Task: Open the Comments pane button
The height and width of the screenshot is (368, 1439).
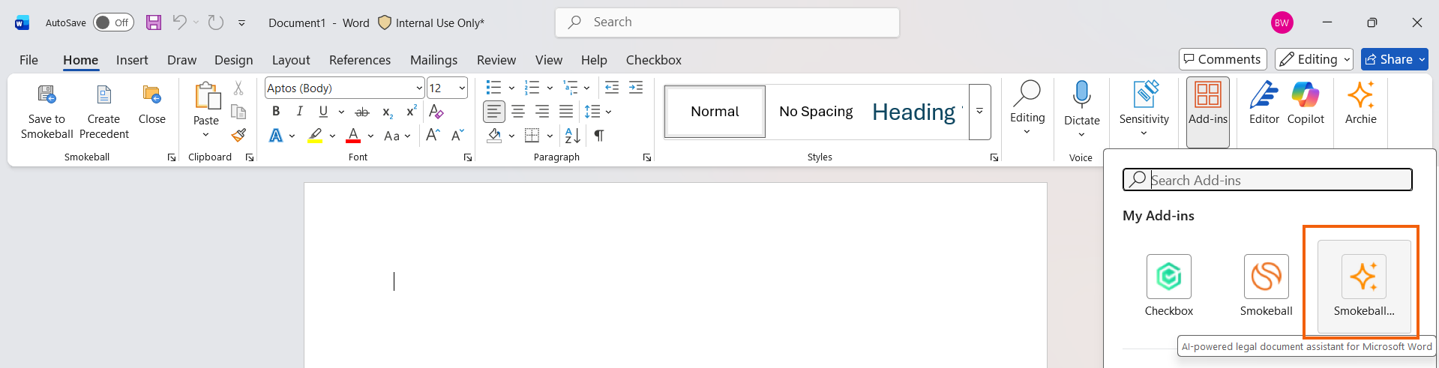Action: [1222, 59]
